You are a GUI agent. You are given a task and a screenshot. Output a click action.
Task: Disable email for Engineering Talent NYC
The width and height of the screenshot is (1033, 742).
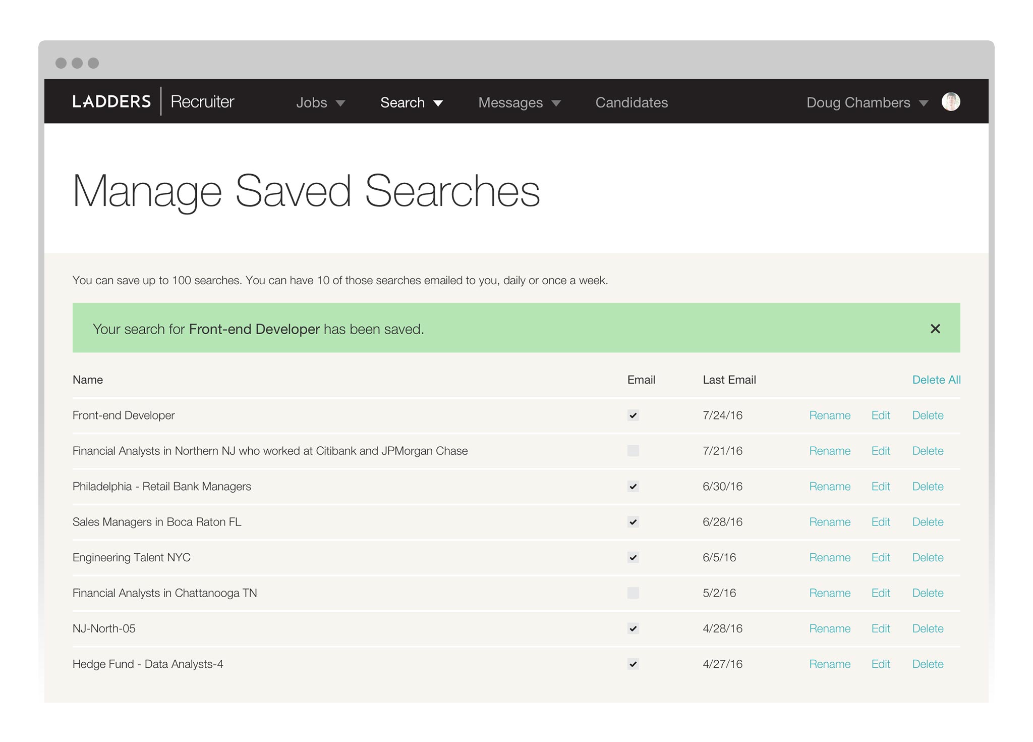point(633,558)
